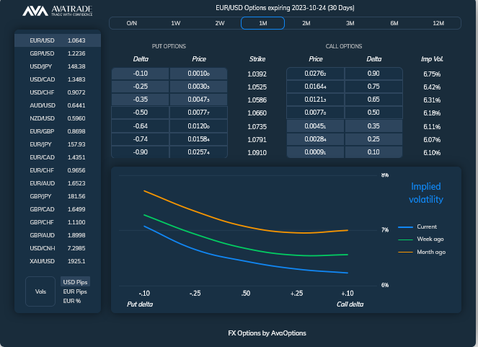Screen dimensions: 478x347
Task: Click put price 0.0010 cell
Action: (x=198, y=74)
